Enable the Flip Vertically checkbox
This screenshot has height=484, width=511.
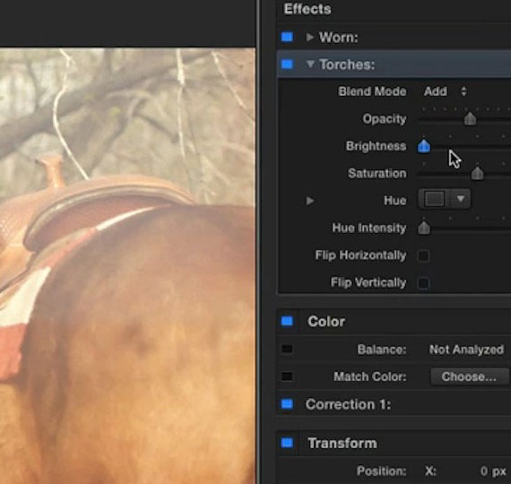(423, 282)
